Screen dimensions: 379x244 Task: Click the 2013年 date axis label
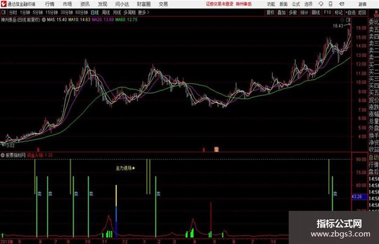(7, 242)
